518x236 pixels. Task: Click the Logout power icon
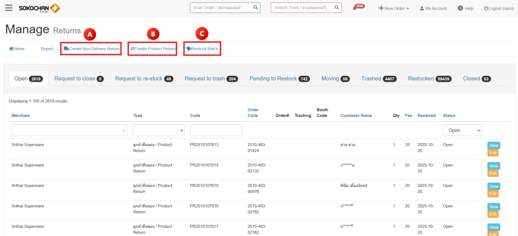[x=486, y=9]
